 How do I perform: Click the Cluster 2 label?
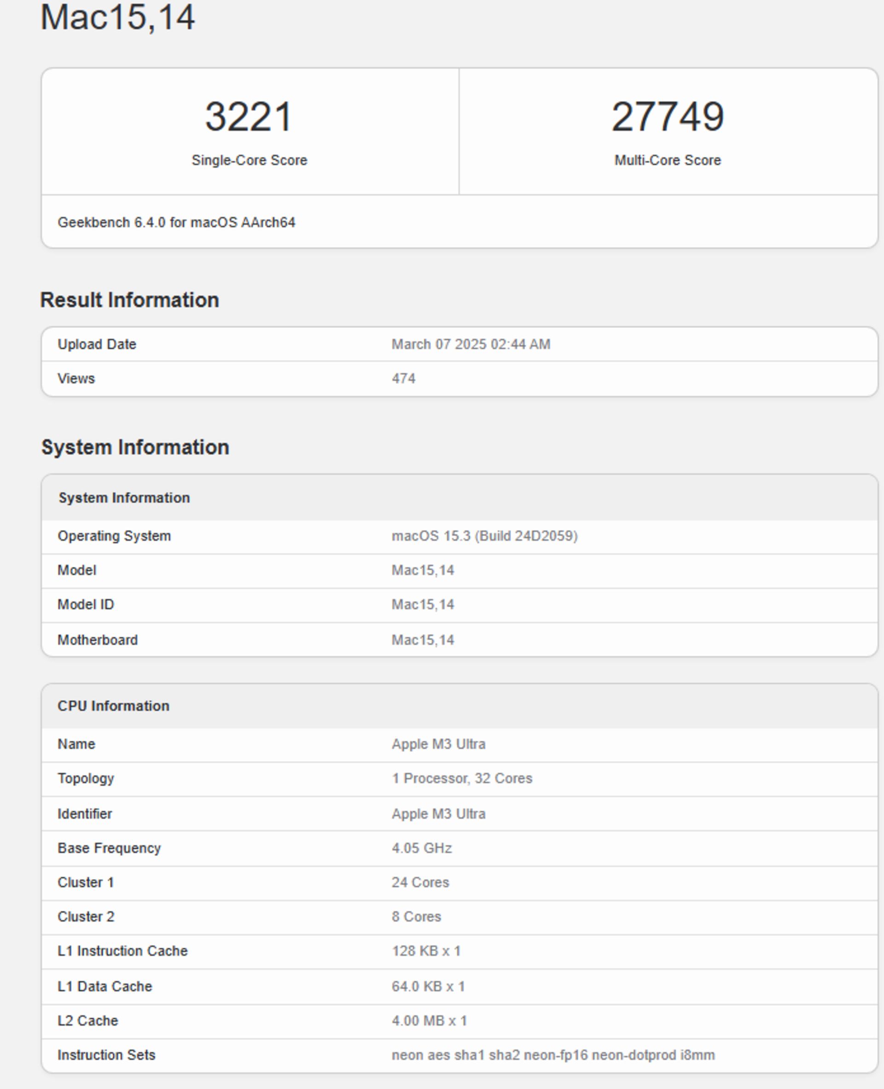tap(86, 916)
